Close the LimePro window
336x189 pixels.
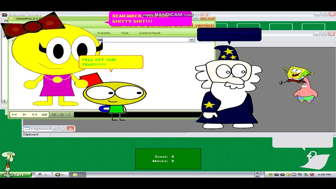[207, 18]
